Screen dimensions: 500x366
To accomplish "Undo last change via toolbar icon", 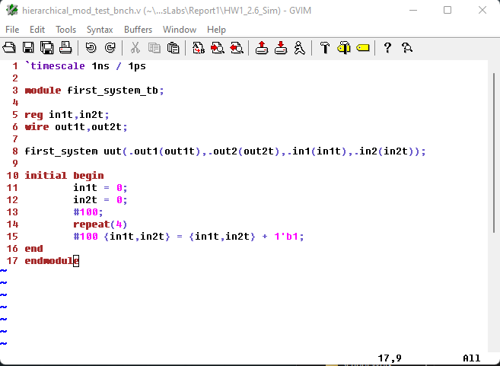I will click(x=91, y=48).
